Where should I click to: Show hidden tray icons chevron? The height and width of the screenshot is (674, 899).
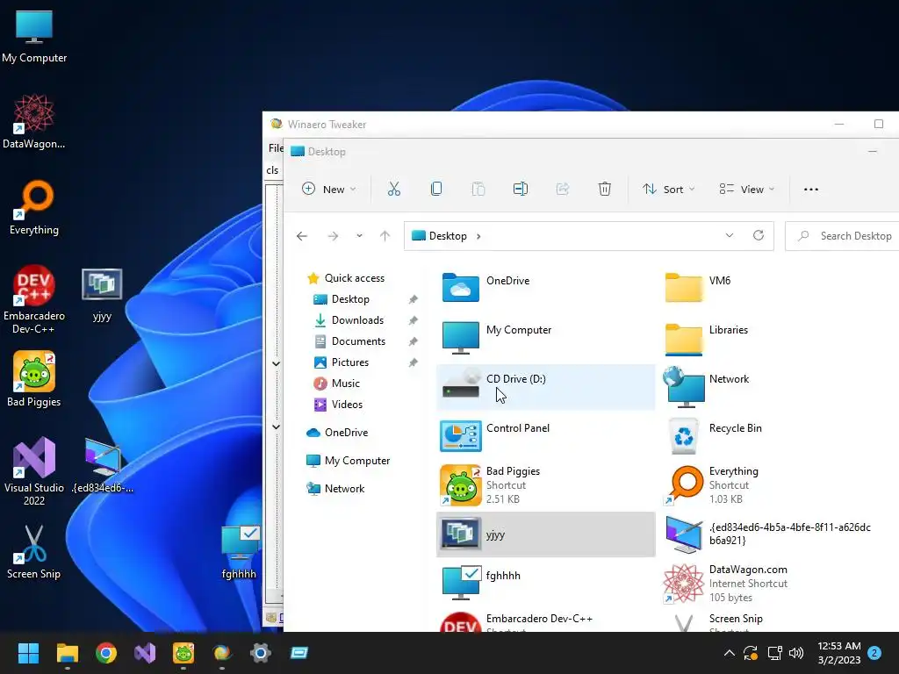[x=730, y=653]
